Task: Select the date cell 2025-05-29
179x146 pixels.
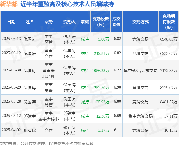Action: 11,87
